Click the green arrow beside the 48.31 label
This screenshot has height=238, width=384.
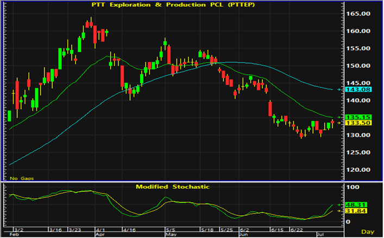click(x=339, y=205)
